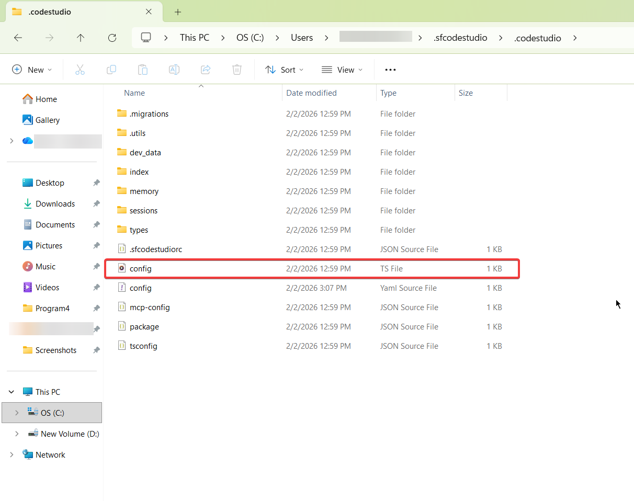634x501 pixels.
Task: Expand the New Volume (D:) node
Action: coord(17,434)
